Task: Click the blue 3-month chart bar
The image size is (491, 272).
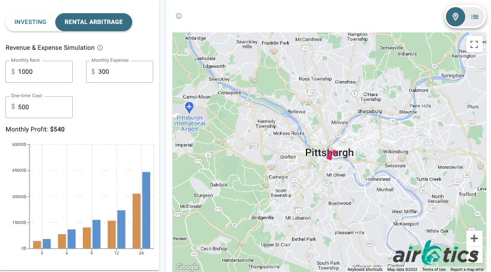Action: (47, 244)
